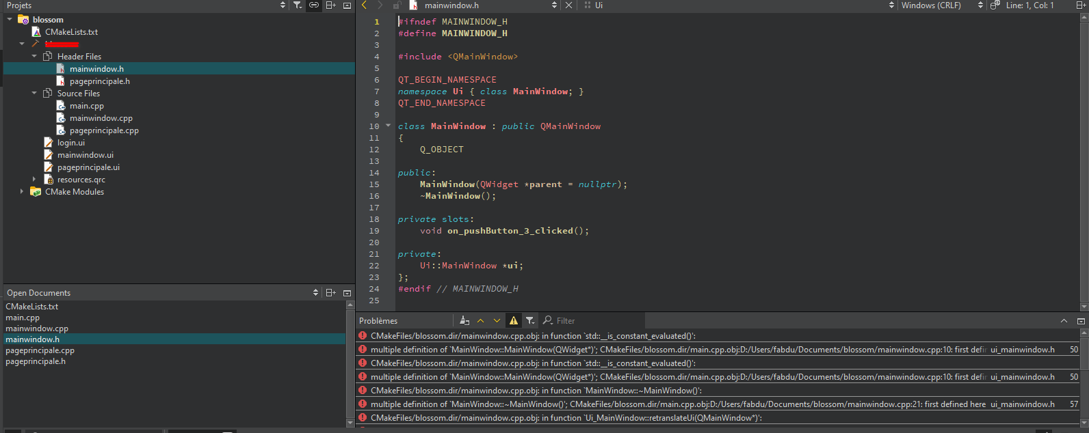Go to next issue in Problèmes
1089x433 pixels.
[497, 320]
